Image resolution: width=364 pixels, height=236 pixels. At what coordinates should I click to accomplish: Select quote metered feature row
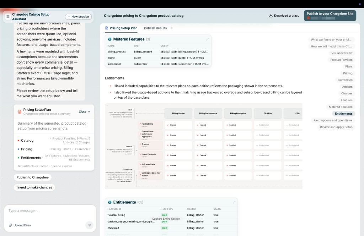tap(158, 58)
